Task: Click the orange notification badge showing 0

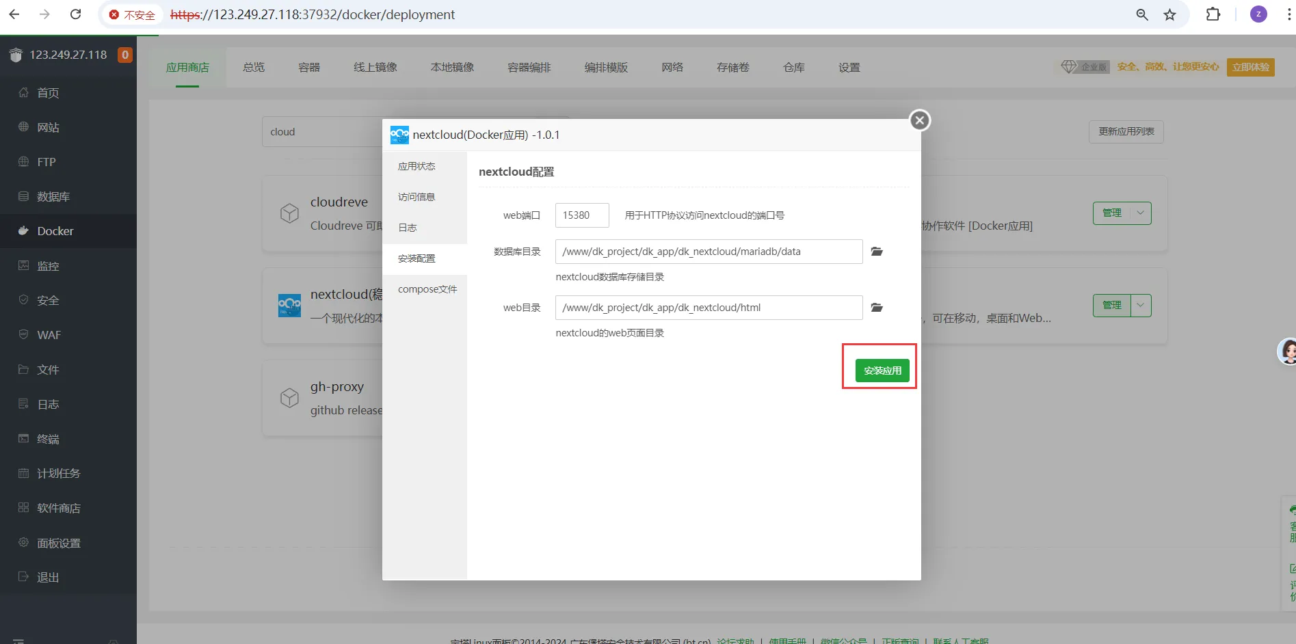Action: (124, 55)
